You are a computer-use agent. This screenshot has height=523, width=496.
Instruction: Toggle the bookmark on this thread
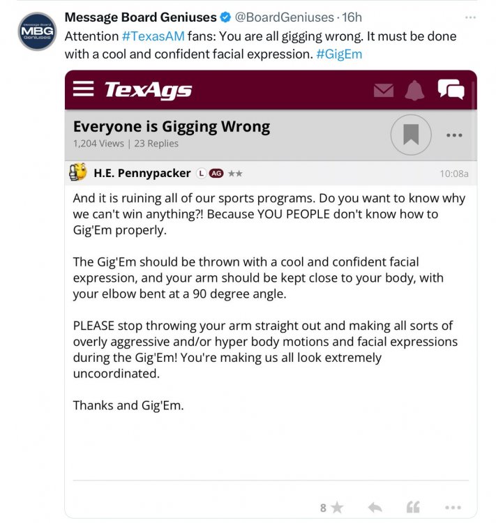click(x=411, y=135)
